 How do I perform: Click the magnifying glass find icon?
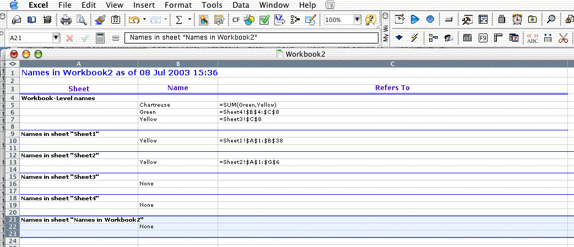[x=551, y=19]
